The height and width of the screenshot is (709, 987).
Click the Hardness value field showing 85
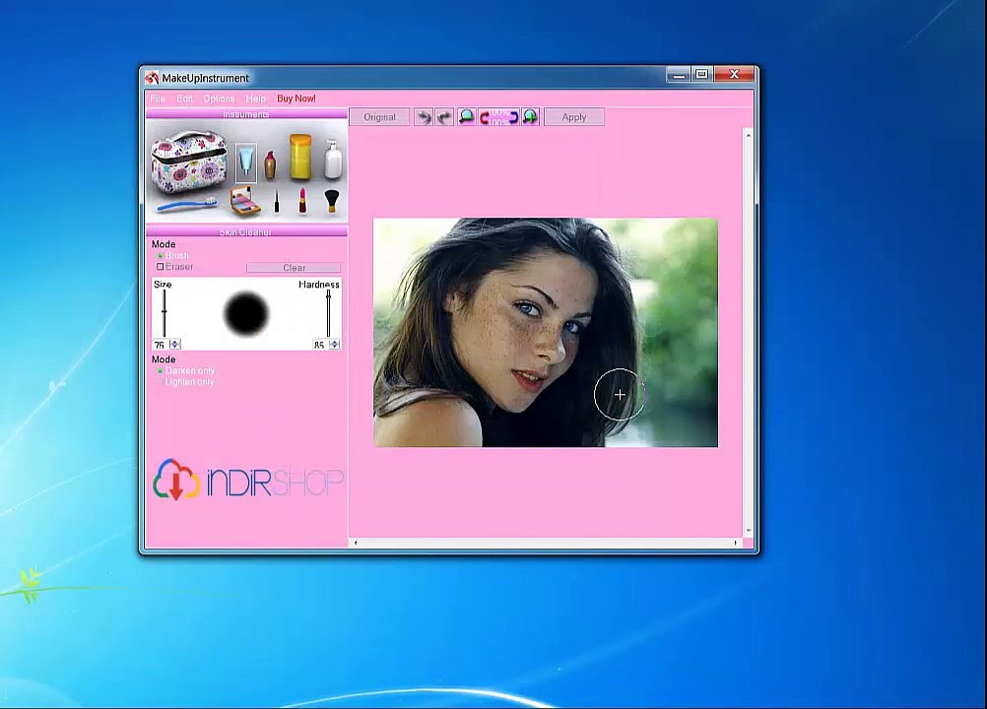(320, 345)
